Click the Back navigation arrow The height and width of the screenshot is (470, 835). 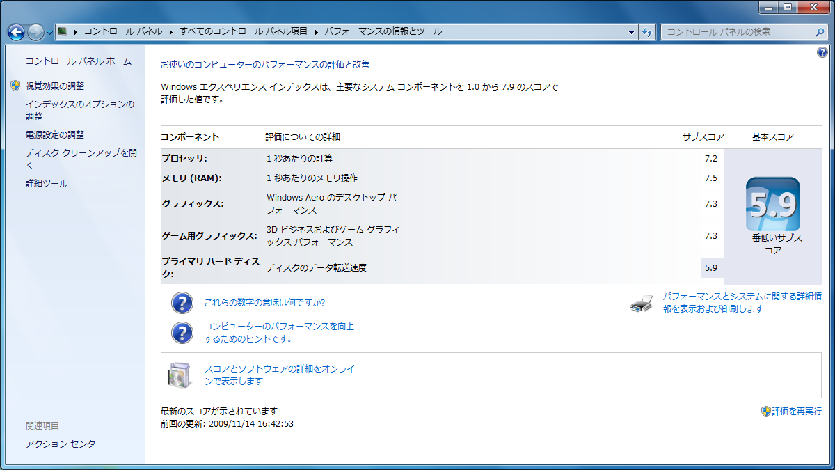16,32
